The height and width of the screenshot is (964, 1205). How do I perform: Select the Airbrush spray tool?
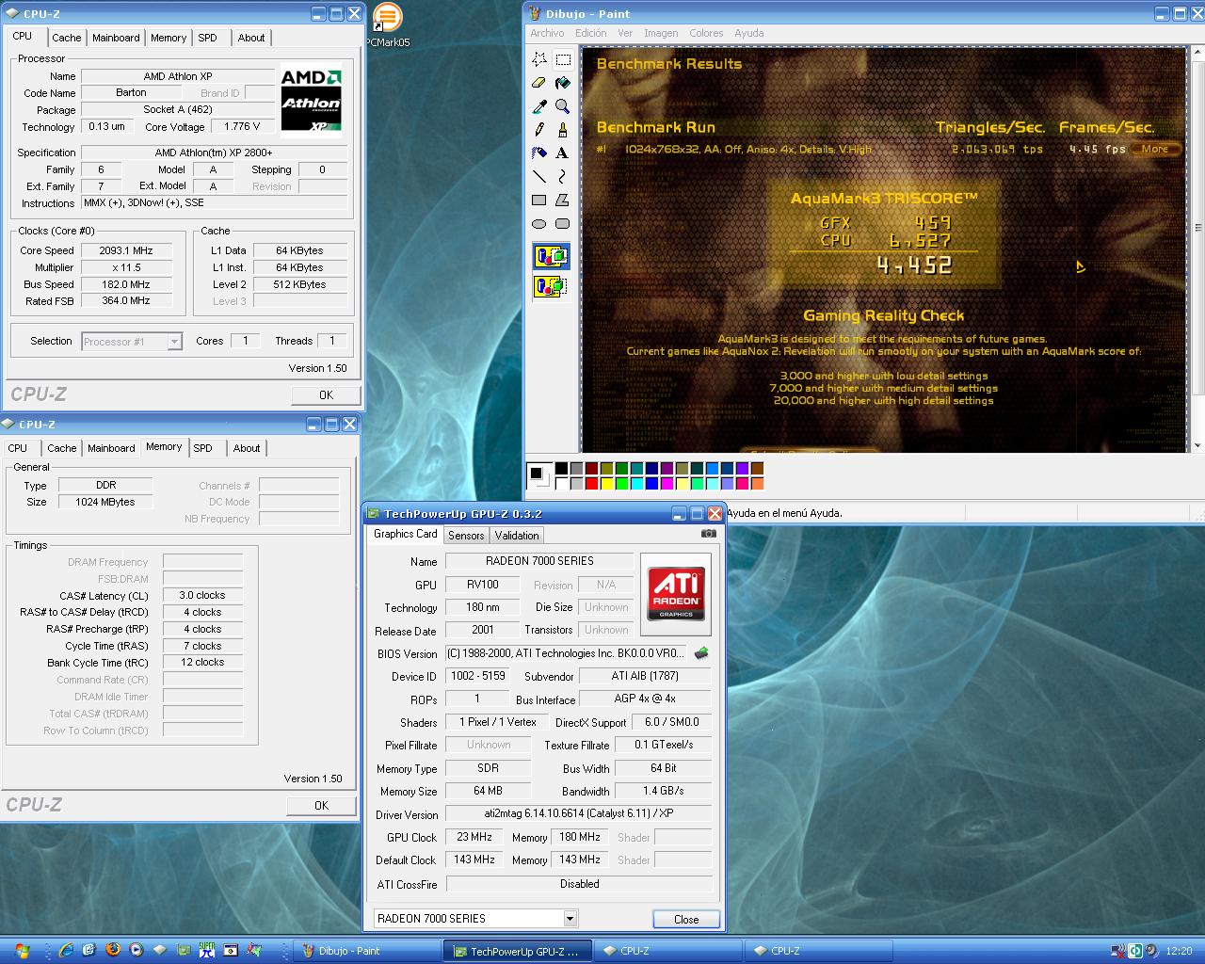click(x=539, y=153)
